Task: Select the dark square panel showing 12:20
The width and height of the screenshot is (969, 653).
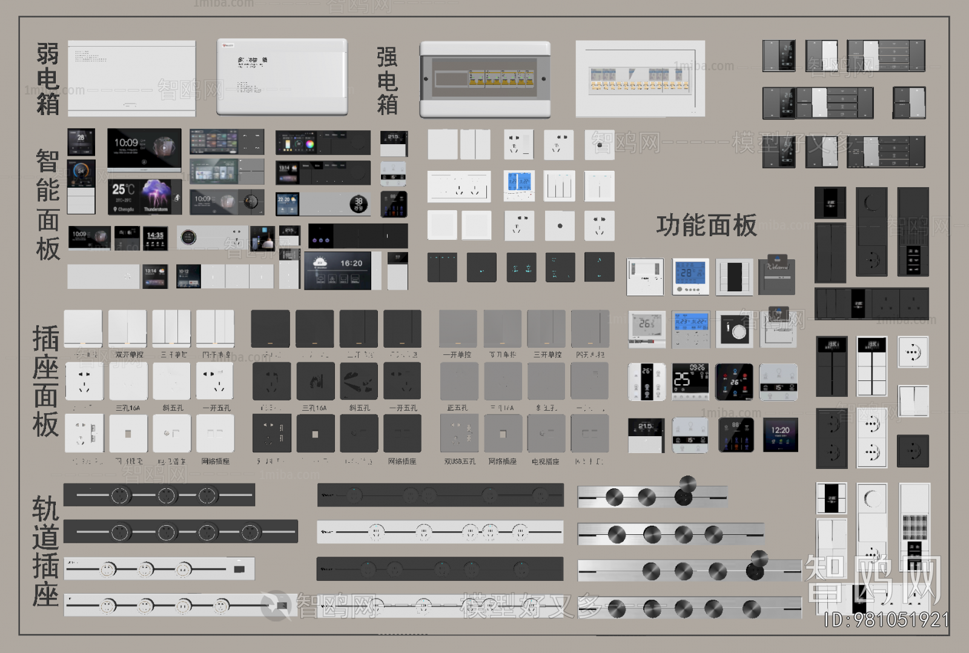Action: [x=780, y=434]
